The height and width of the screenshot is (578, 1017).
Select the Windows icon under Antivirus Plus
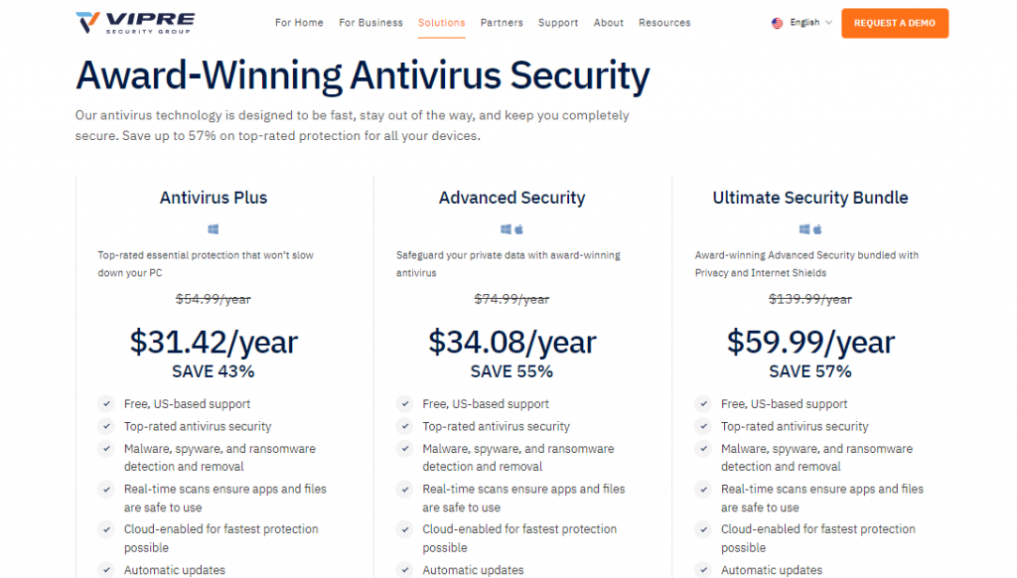pos(213,229)
